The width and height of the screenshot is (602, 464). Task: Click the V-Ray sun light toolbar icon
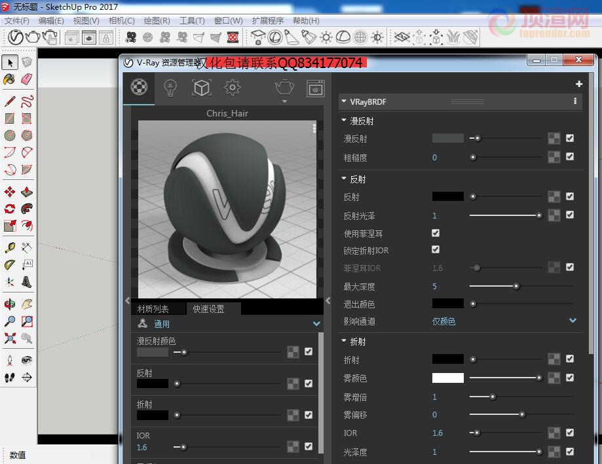coord(326,37)
